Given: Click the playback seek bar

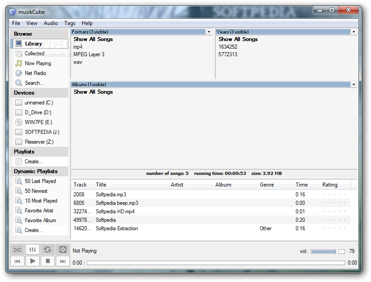Looking at the screenshot, I should pos(216,263).
